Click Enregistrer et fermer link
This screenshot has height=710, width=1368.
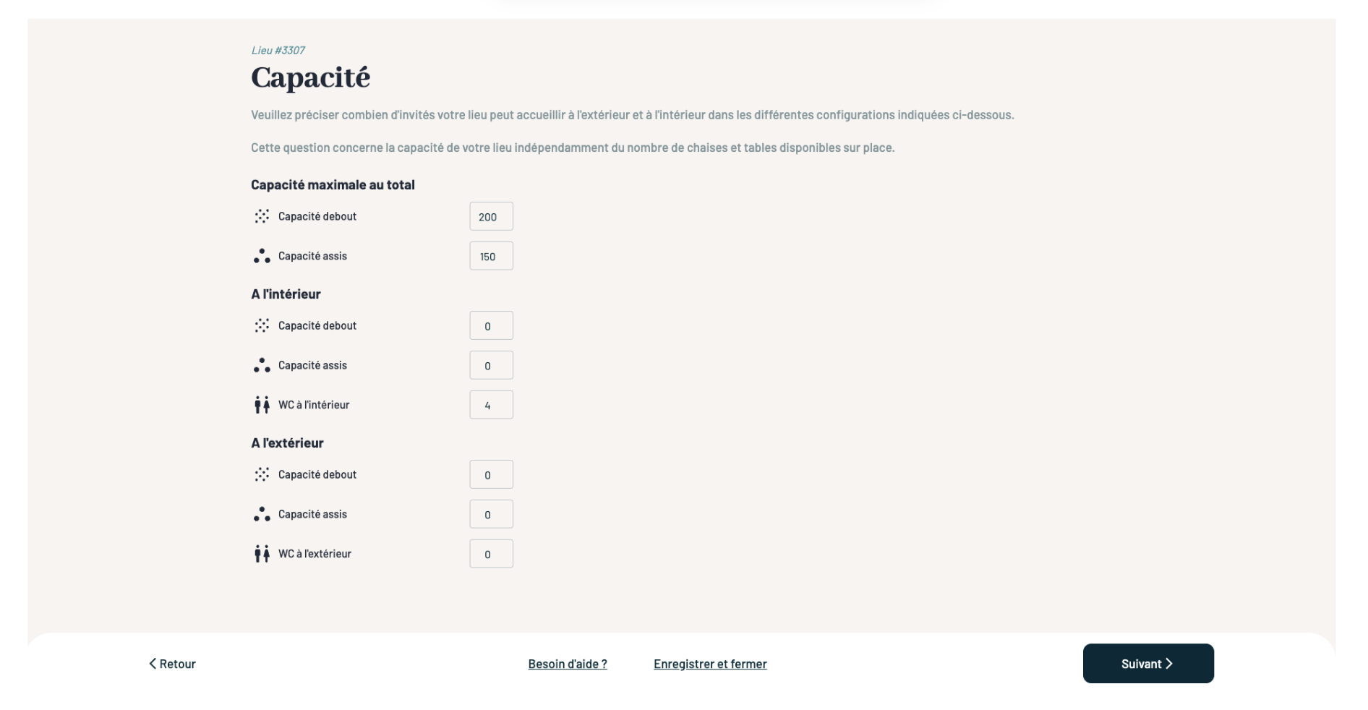coord(710,664)
